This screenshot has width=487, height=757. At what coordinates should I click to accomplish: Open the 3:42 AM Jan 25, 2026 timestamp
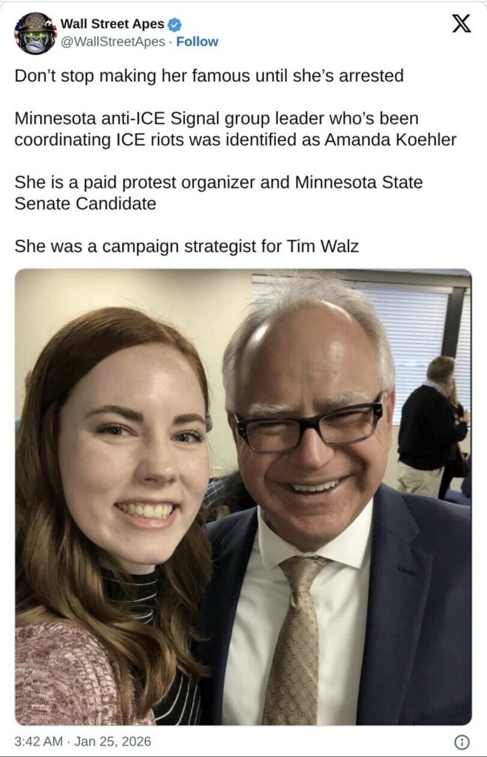[83, 741]
